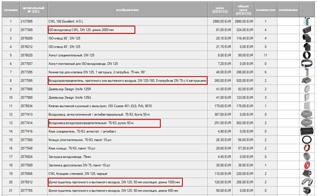Select the Клик кольцо, 75/63 description

point(72,149)
